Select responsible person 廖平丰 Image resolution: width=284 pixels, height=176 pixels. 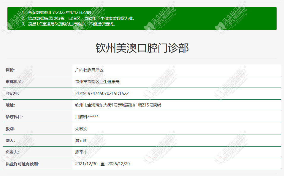[81, 152]
